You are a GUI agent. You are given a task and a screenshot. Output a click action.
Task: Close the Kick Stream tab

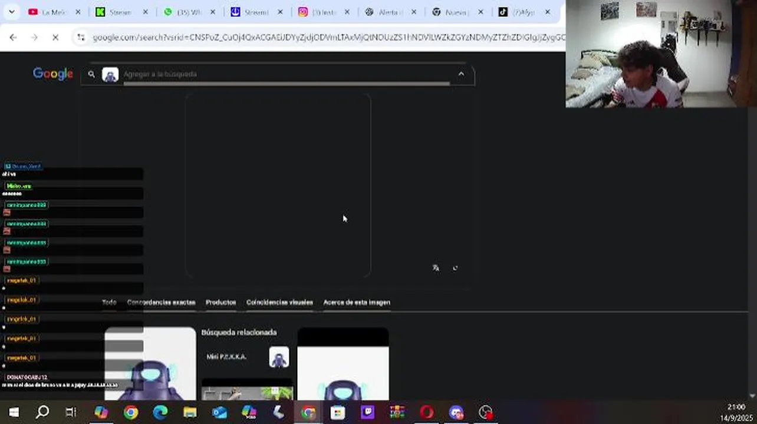click(146, 12)
